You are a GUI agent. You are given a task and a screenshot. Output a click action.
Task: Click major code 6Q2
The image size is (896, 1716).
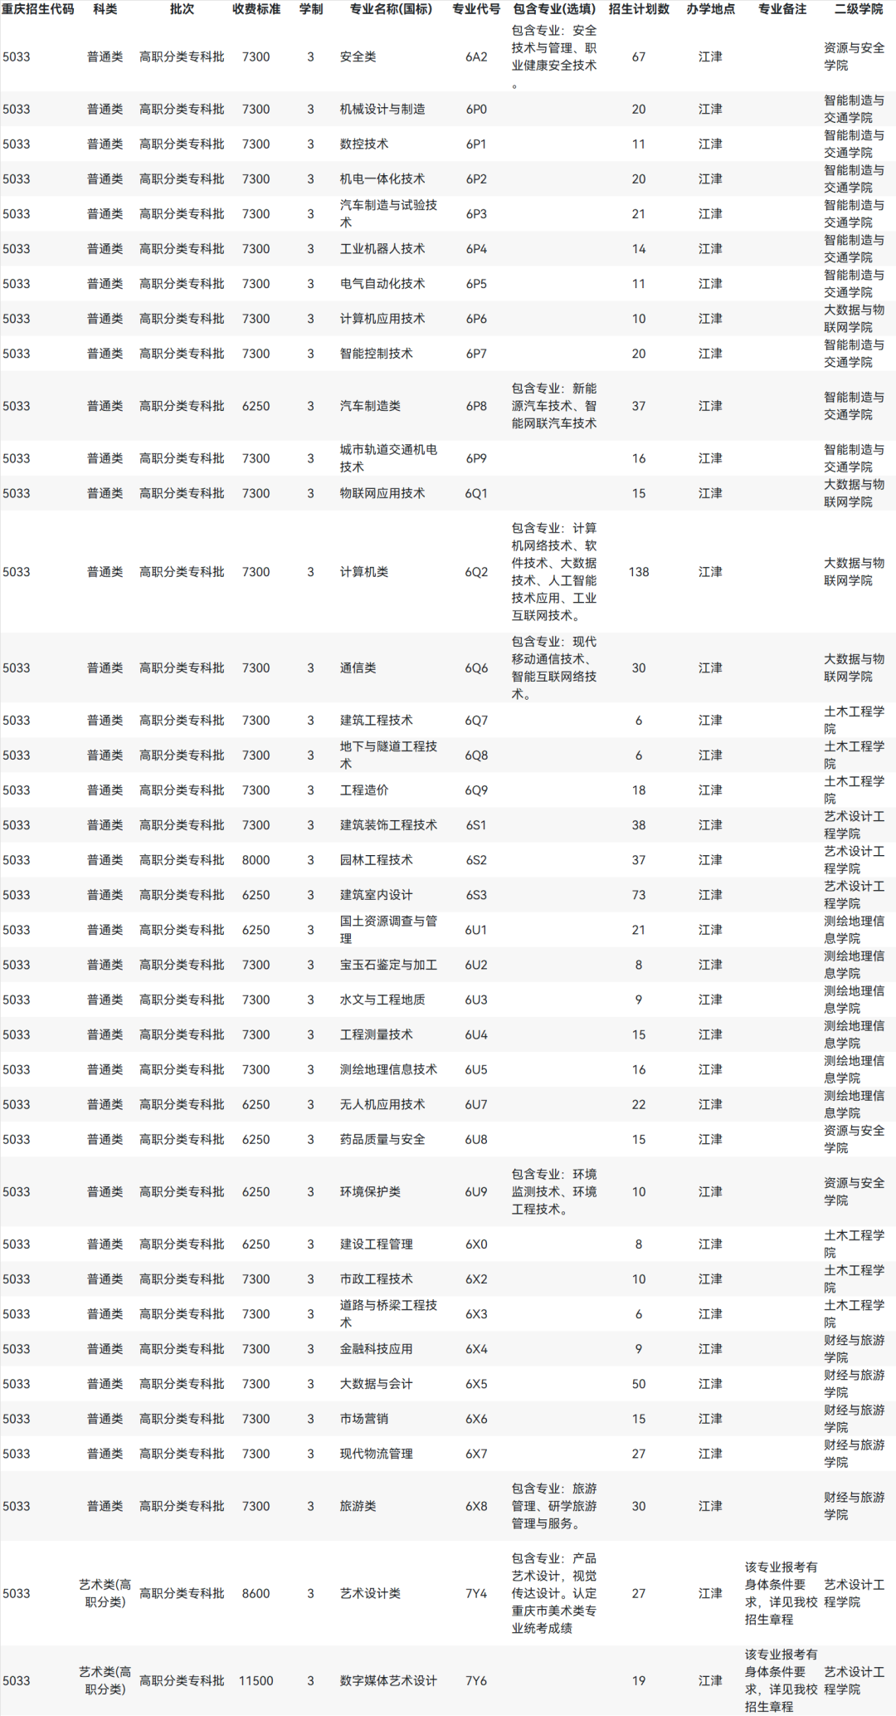tap(476, 572)
